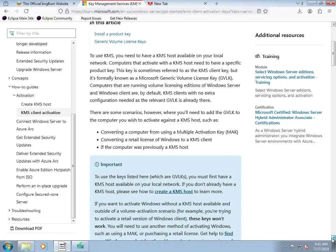Open the Firefox View icon left of the tabs
This screenshot has width=336, height=252.
tap(6, 3)
